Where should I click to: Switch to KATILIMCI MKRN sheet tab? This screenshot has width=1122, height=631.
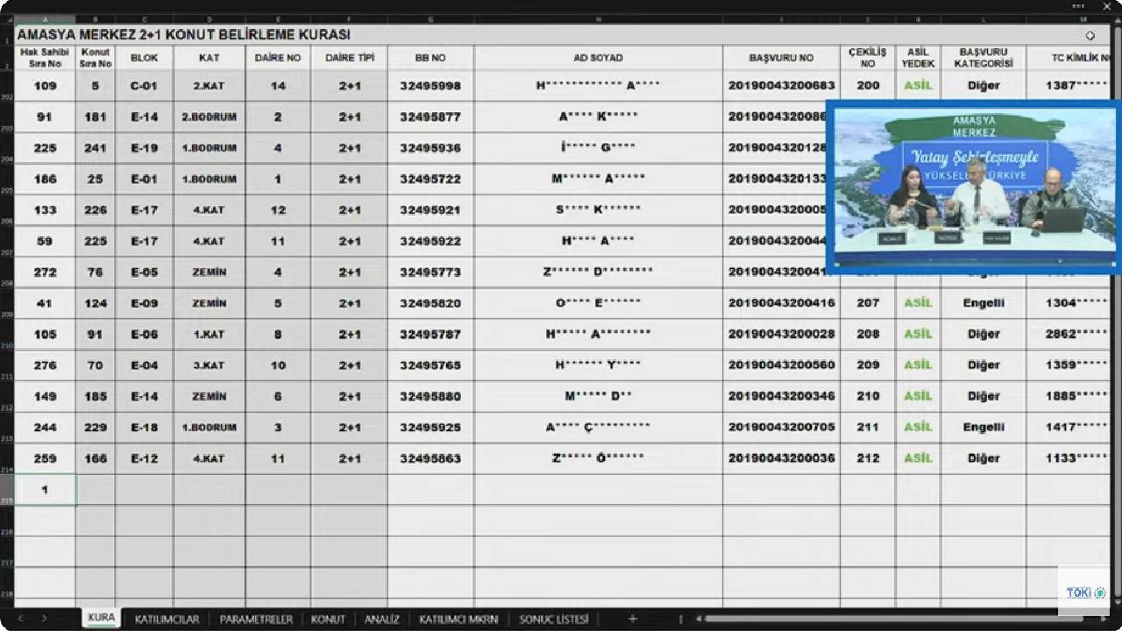pos(458,619)
